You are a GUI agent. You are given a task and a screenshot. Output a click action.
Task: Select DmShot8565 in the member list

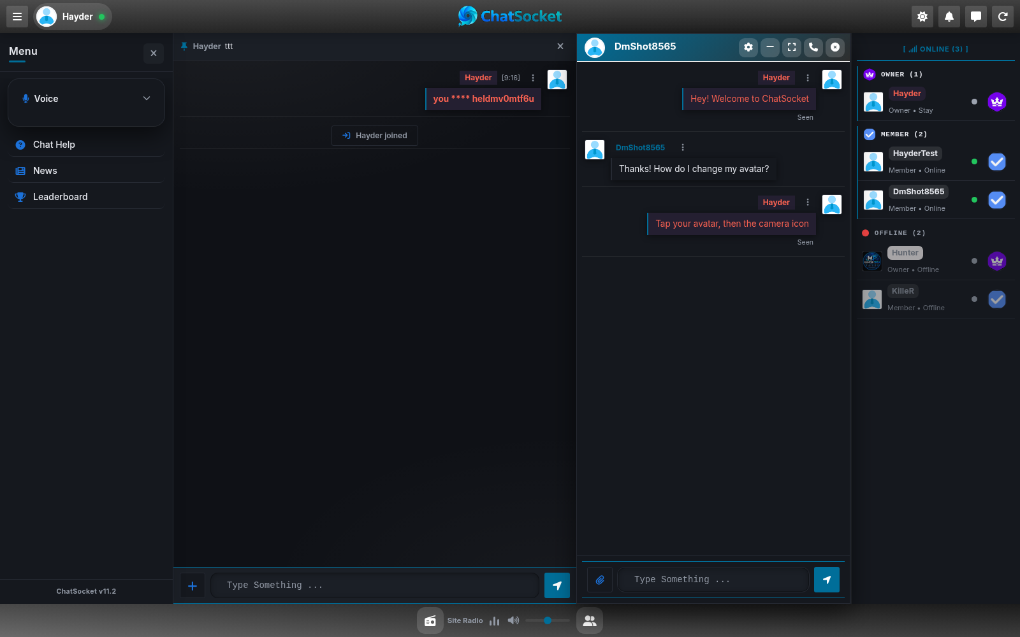936,200
